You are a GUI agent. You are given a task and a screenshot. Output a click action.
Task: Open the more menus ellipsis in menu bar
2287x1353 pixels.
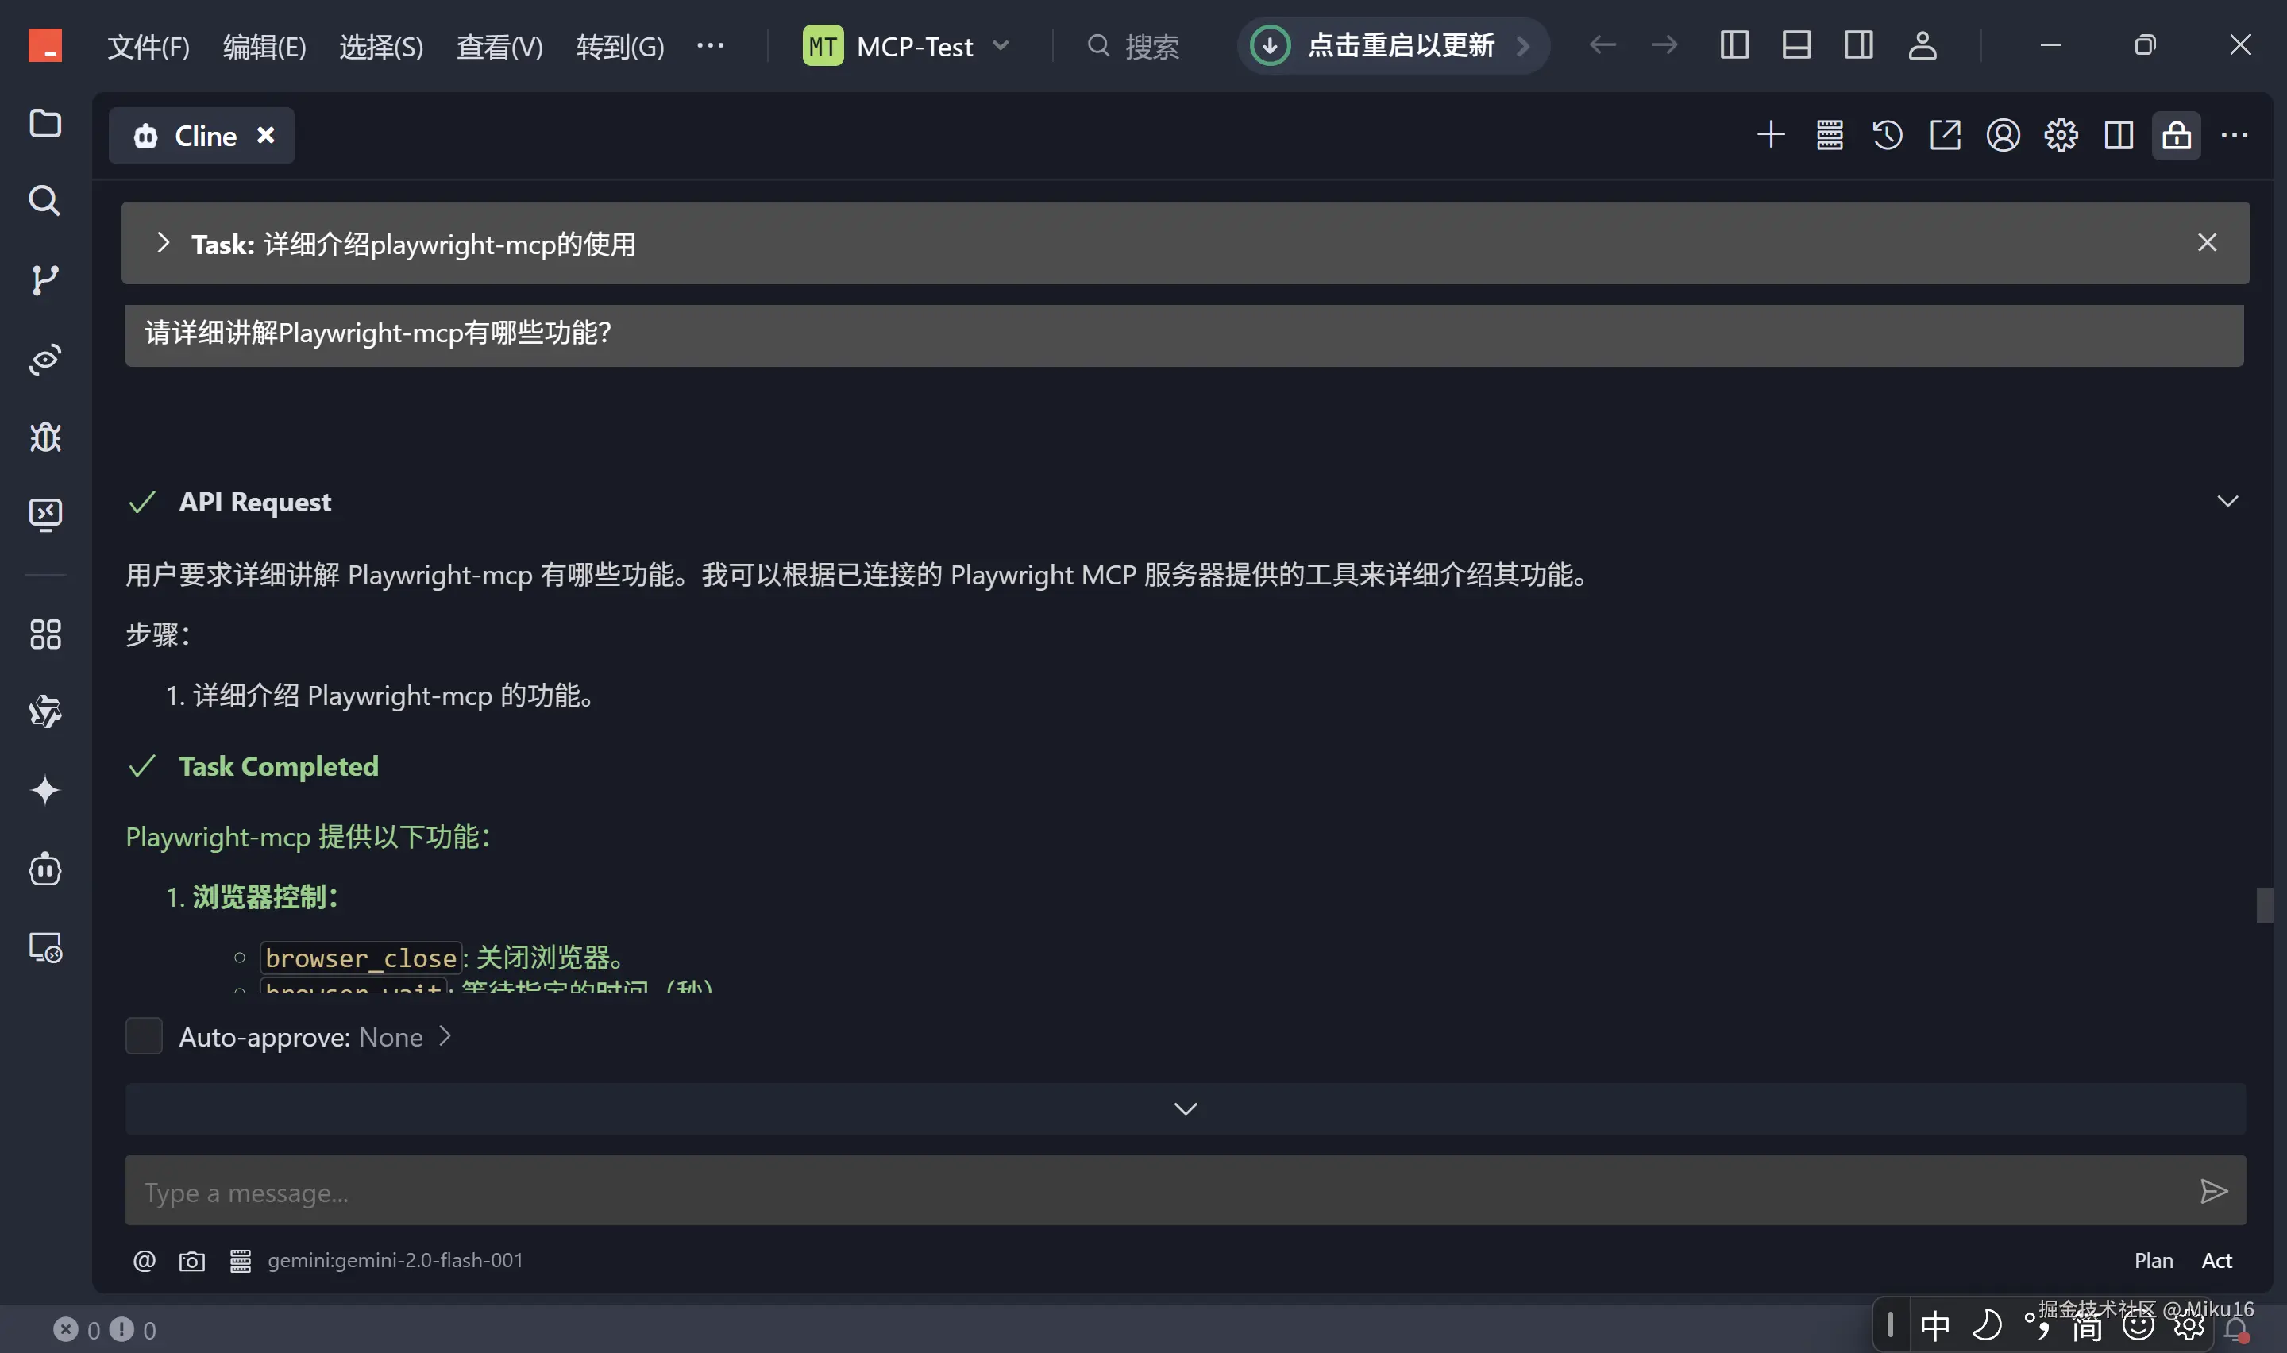[710, 44]
